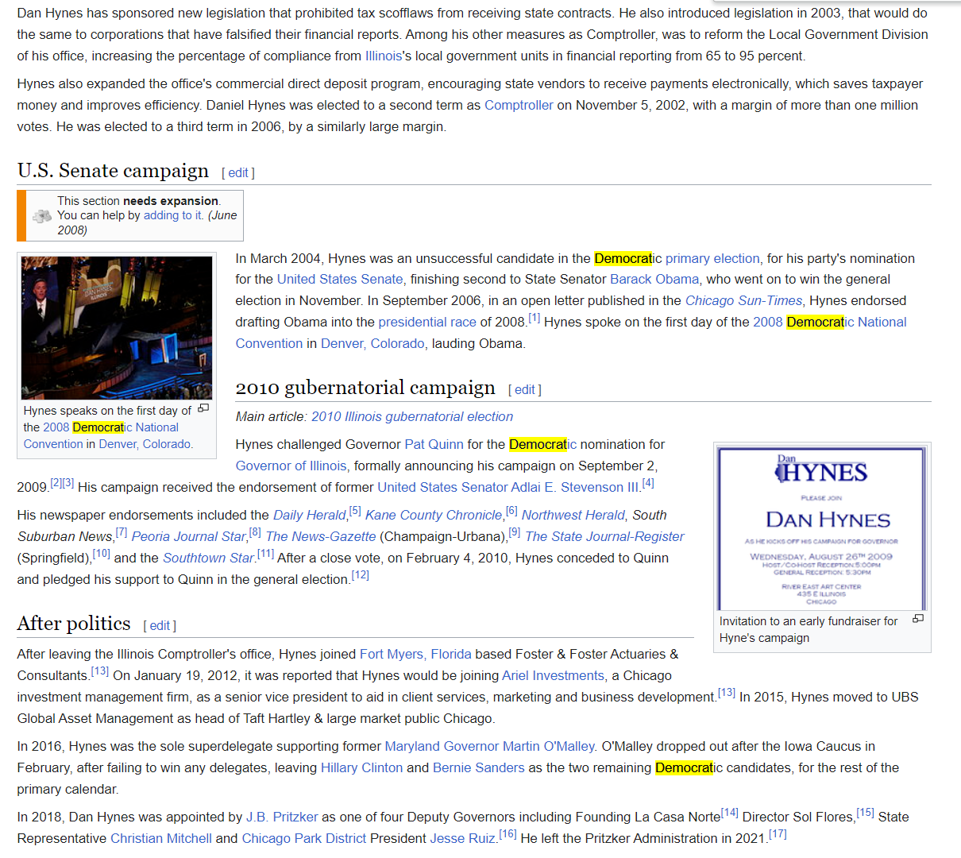The image size is (961, 858).
Task: Jump to citation [5] after Daily Herald
Action: [x=355, y=511]
